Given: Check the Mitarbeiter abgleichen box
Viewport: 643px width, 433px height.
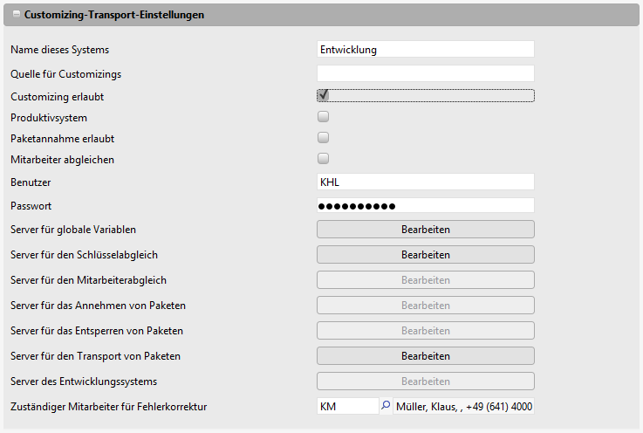Looking at the screenshot, I should click(x=323, y=159).
